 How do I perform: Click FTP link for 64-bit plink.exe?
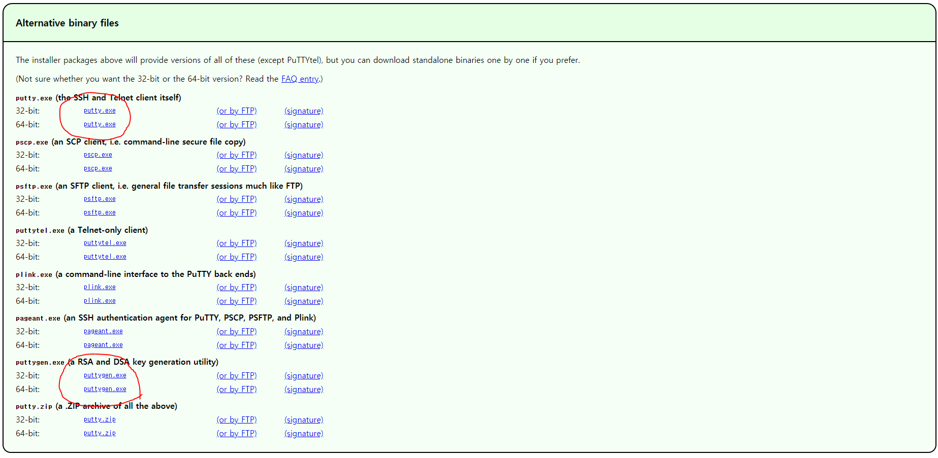(237, 301)
